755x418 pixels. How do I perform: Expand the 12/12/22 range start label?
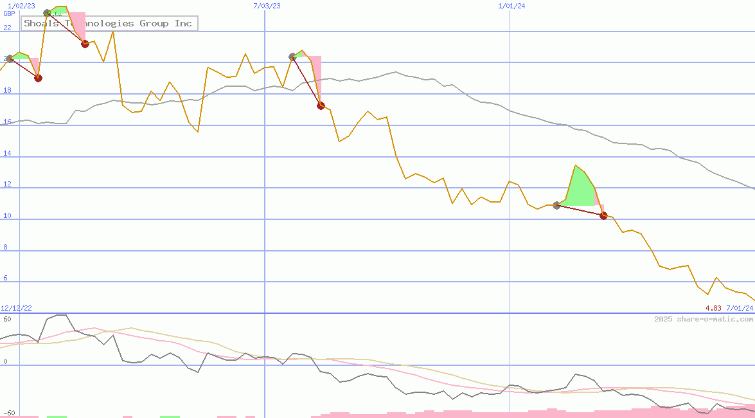click(16, 307)
